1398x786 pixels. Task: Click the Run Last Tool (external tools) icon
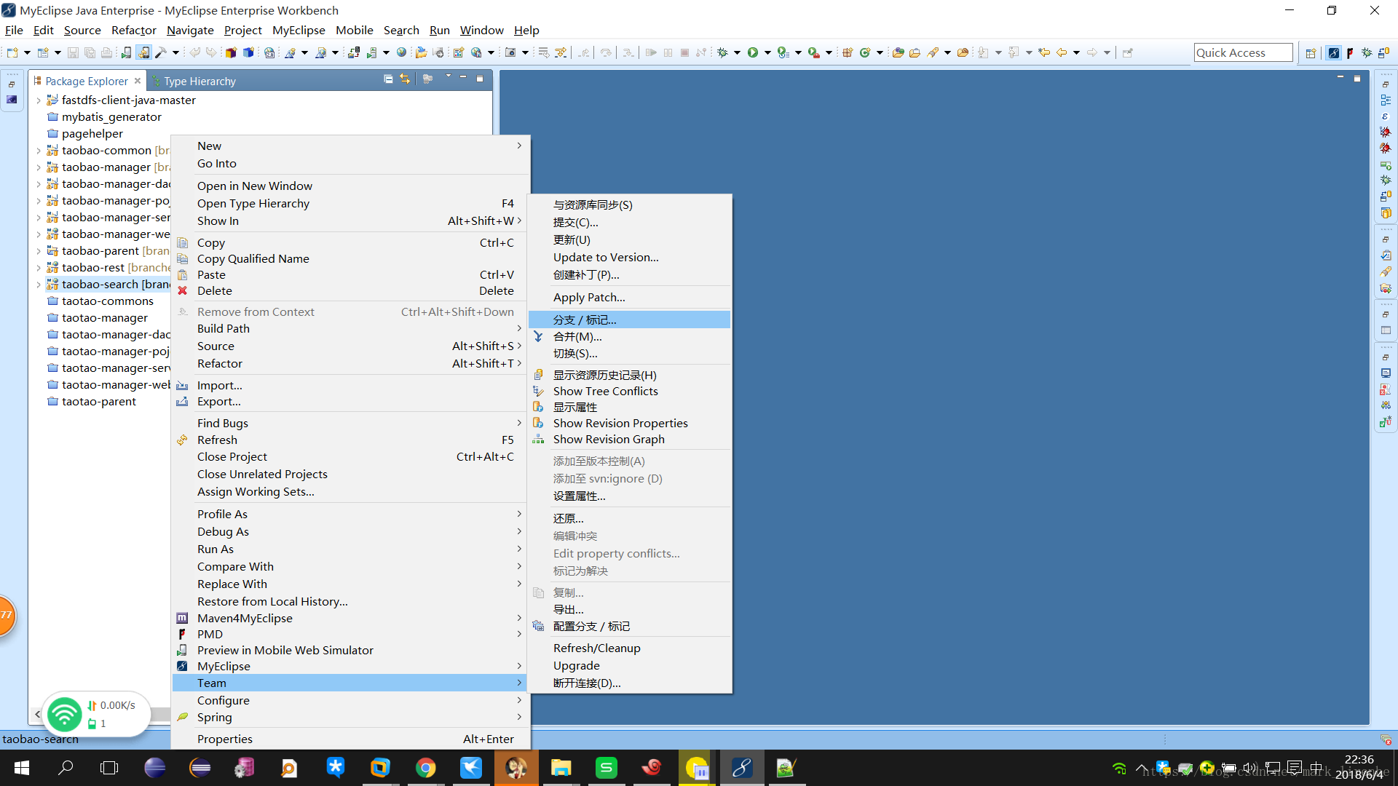(x=814, y=52)
